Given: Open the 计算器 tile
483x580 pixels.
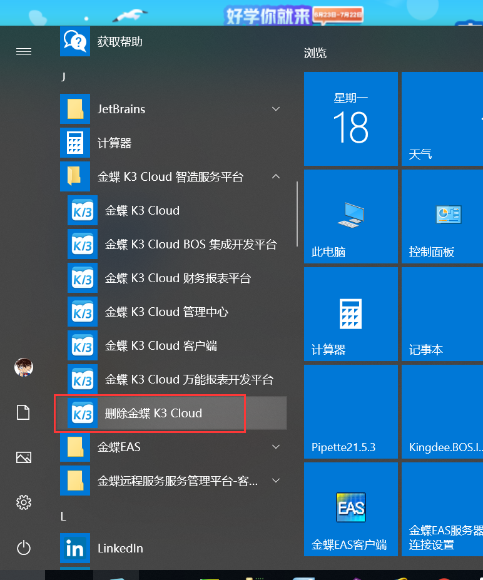Looking at the screenshot, I should [351, 314].
